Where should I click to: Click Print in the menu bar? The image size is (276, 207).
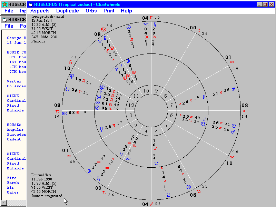coord(109,11)
